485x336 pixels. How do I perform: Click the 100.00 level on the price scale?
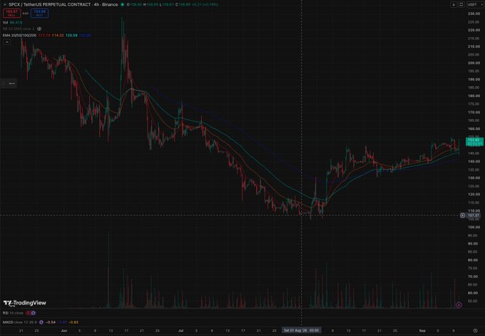tap(474, 227)
